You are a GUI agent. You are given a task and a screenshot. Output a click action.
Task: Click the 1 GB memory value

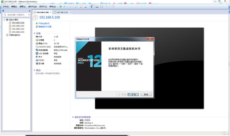coord(56,37)
